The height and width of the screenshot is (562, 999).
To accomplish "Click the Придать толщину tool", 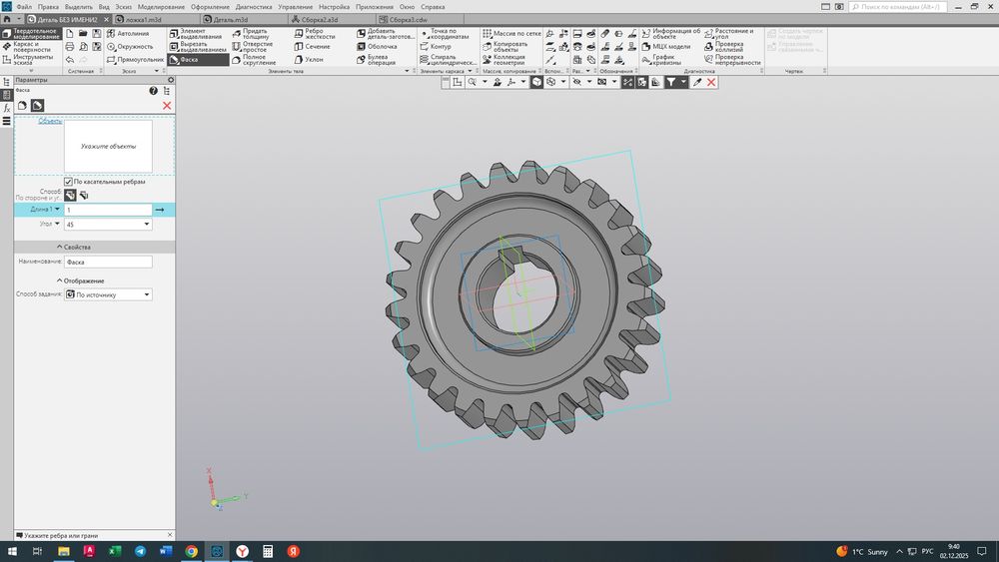I will click(253, 33).
